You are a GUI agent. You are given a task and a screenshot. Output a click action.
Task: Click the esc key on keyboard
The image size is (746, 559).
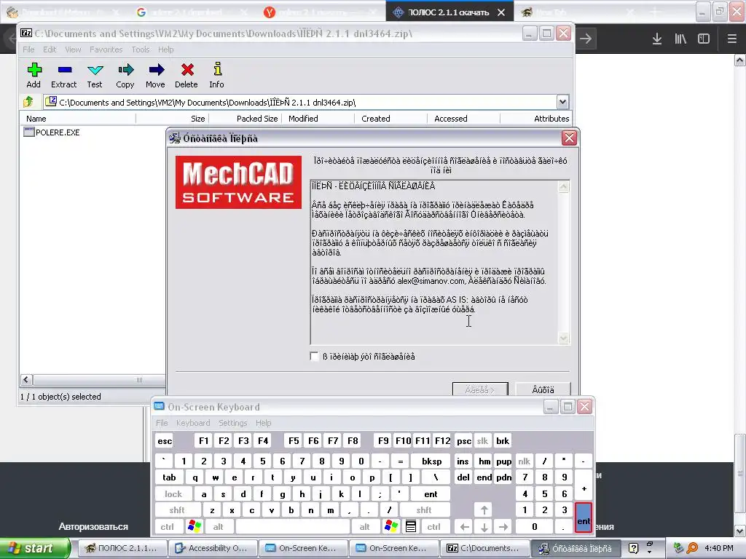165,440
